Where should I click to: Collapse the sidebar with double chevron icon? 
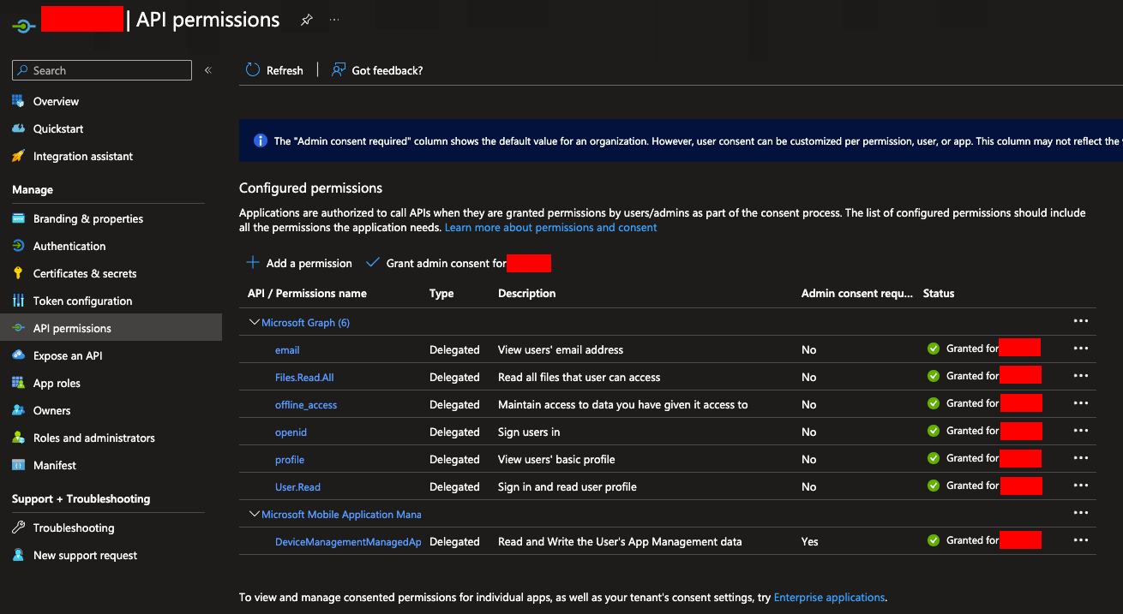[207, 70]
